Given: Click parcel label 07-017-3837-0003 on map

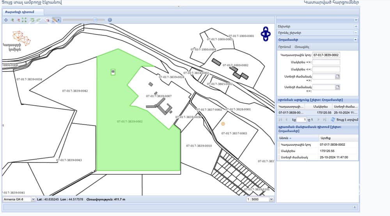Looking at the screenshot, I should 234,133.
